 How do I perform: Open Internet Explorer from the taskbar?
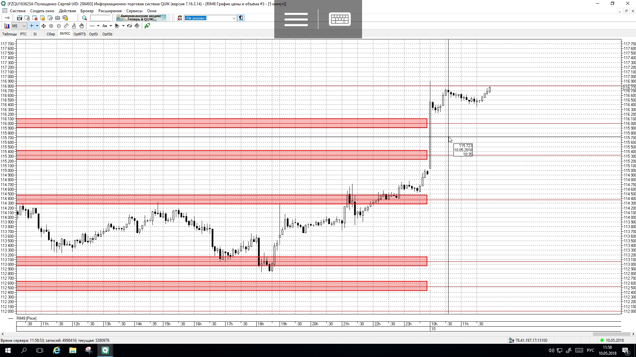(57, 350)
